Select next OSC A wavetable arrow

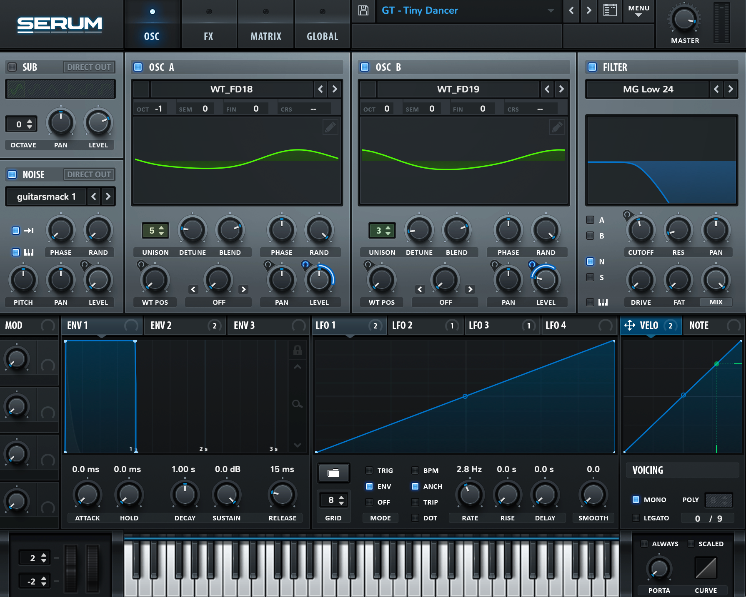point(334,89)
